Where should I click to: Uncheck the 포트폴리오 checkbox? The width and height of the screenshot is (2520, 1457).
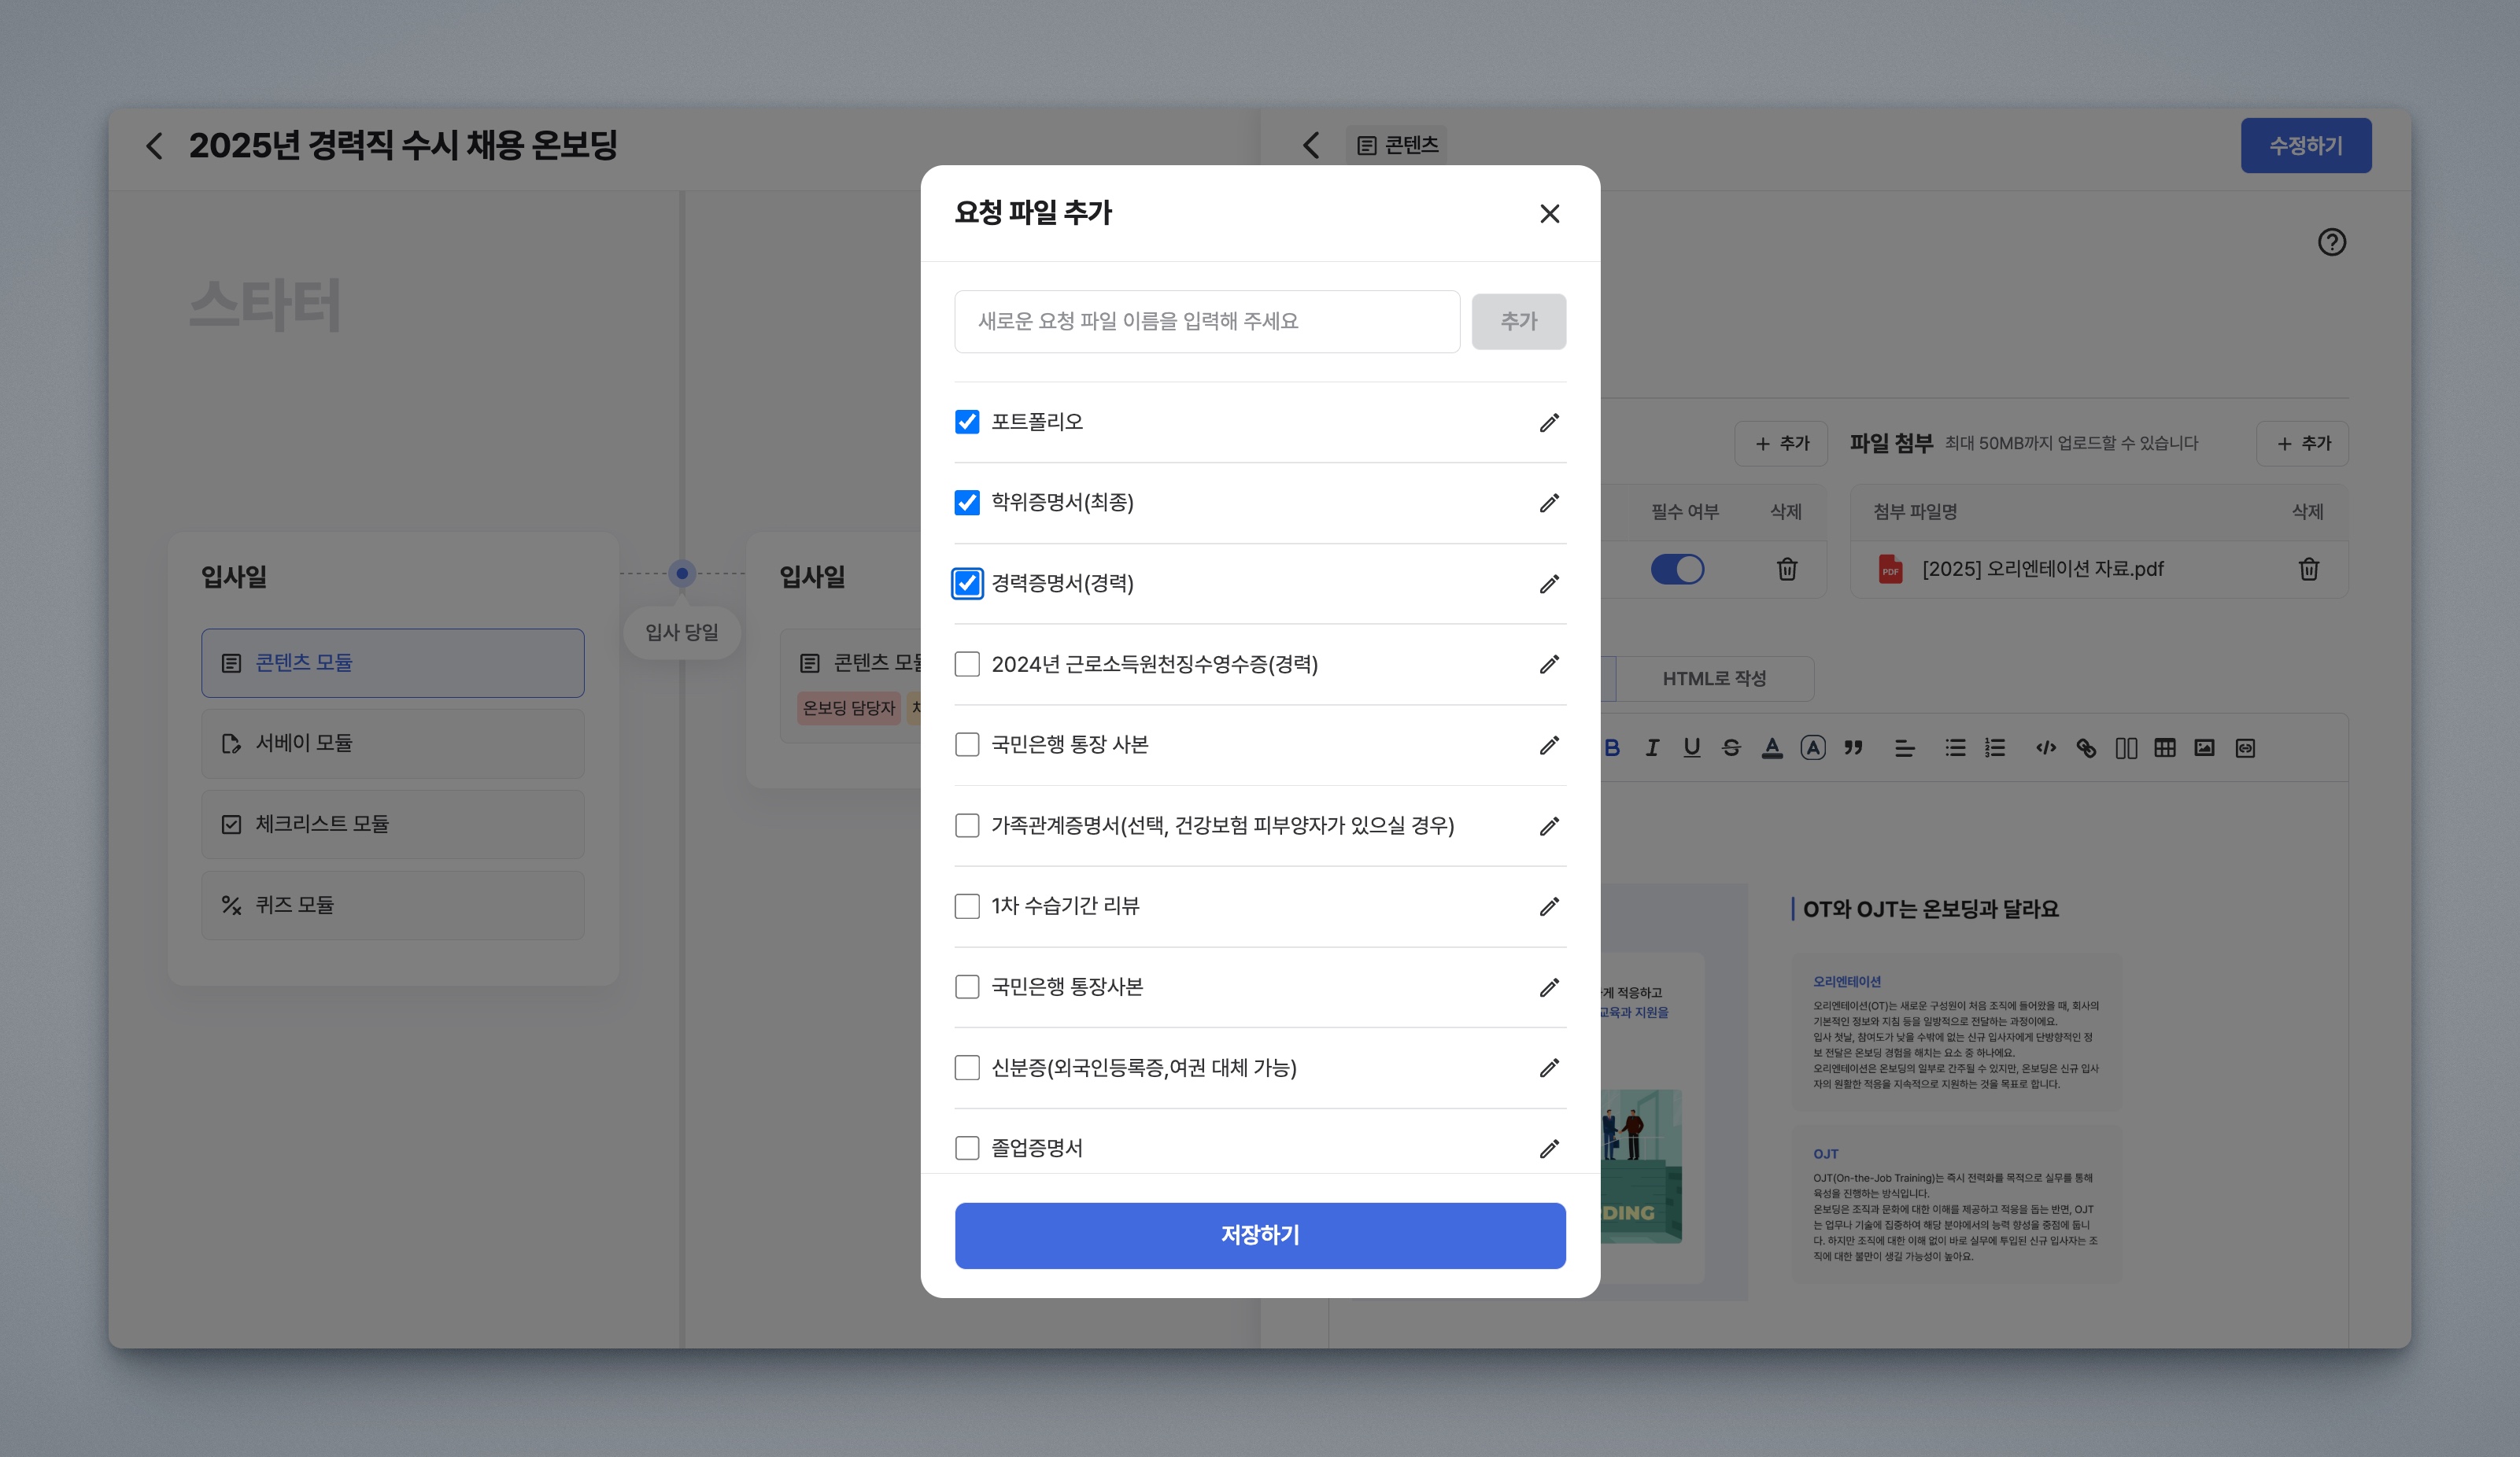pyautogui.click(x=967, y=422)
